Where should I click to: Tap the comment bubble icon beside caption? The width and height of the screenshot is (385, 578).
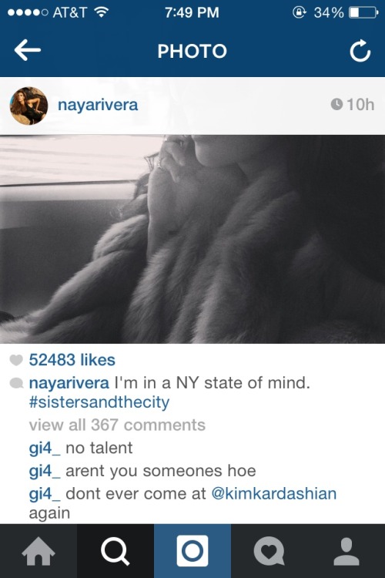click(16, 383)
